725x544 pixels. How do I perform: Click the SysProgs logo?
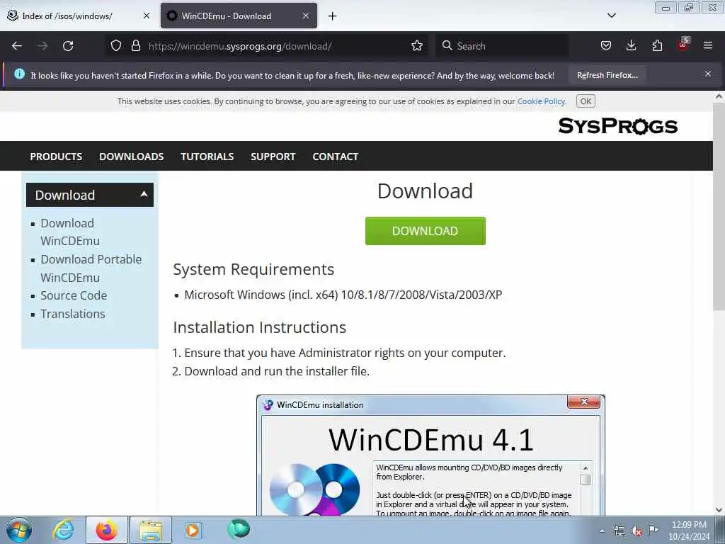coord(617,126)
